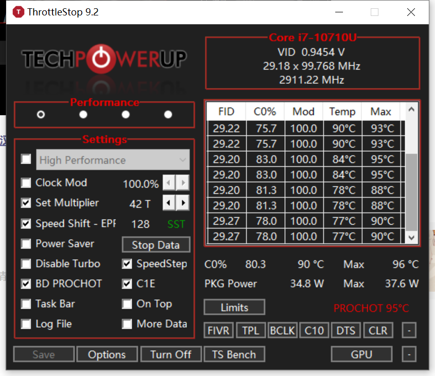Click the C0% column header
Screen dimensions: 435x376
[x=265, y=112]
